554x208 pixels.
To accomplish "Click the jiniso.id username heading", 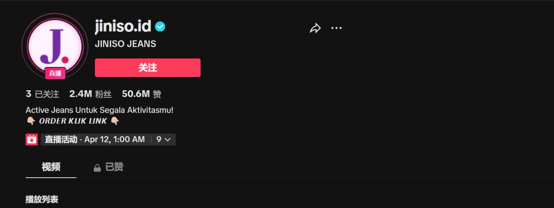I will 123,27.
